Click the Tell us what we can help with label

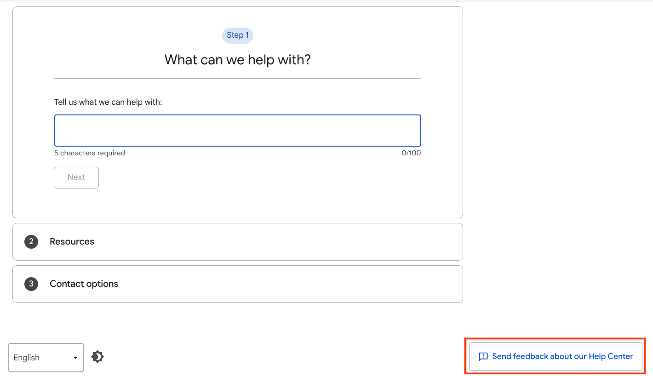pos(108,102)
